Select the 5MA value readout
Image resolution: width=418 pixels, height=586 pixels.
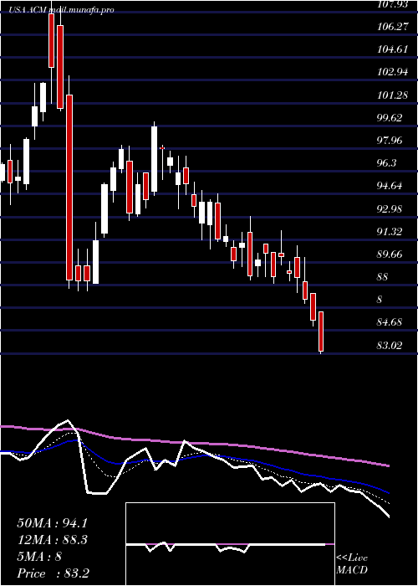coord(39,557)
